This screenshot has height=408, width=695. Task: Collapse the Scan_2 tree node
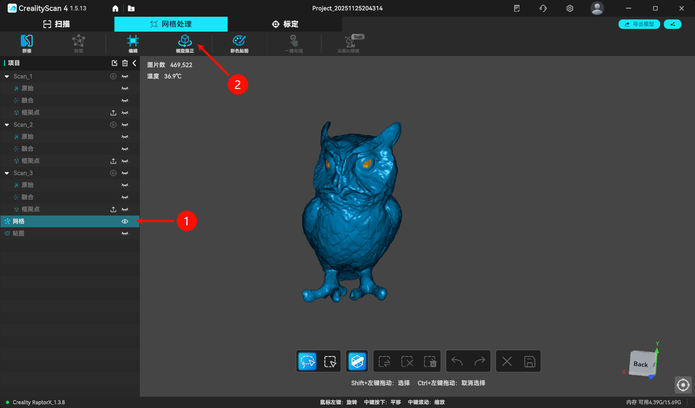coord(7,125)
